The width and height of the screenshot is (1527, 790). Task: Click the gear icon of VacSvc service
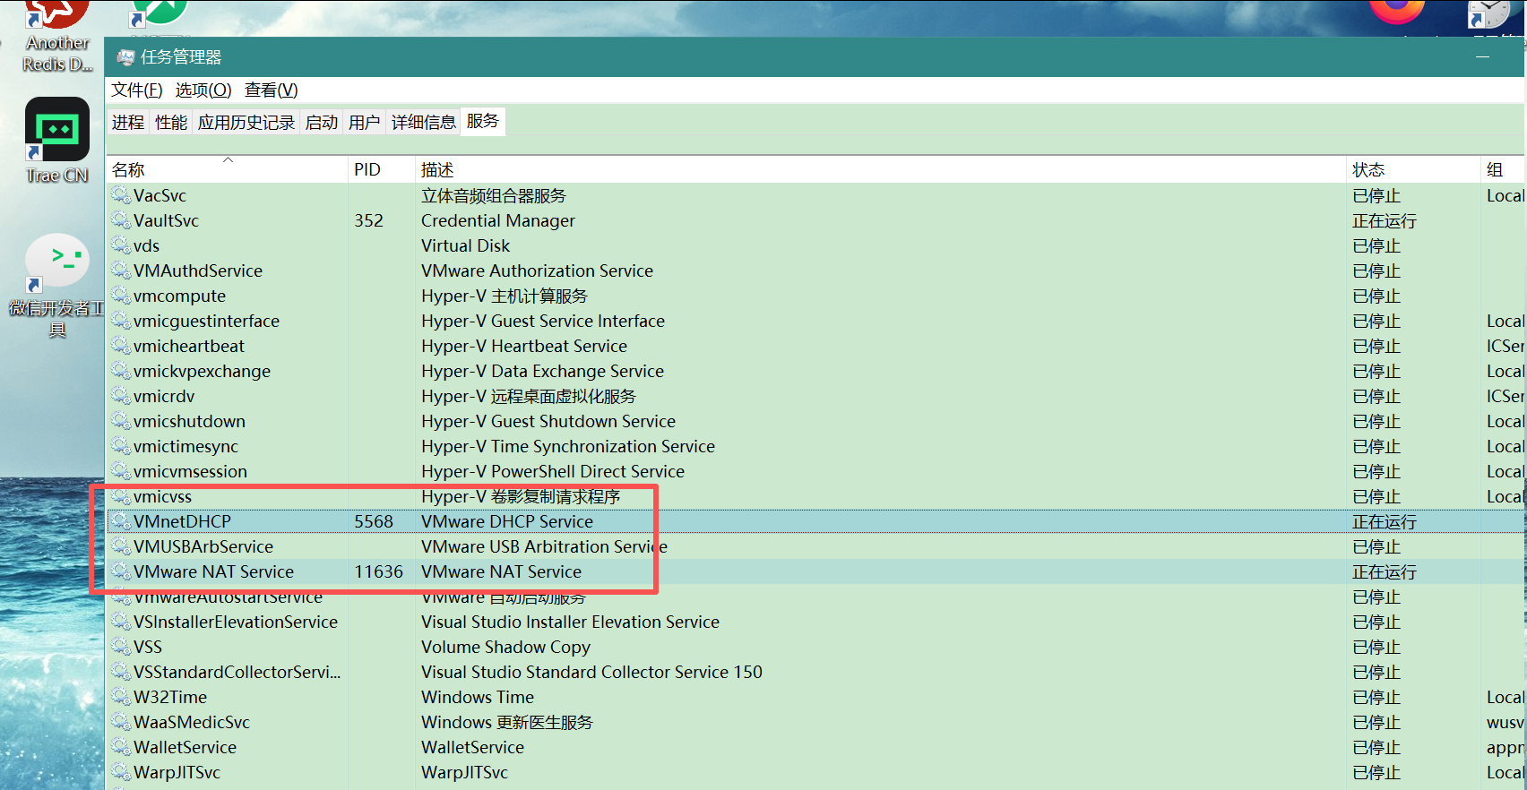(x=121, y=195)
